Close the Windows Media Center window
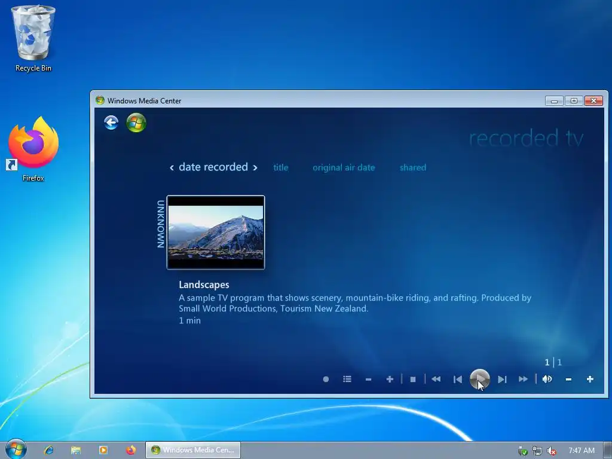Image resolution: width=612 pixels, height=459 pixels. (593, 100)
